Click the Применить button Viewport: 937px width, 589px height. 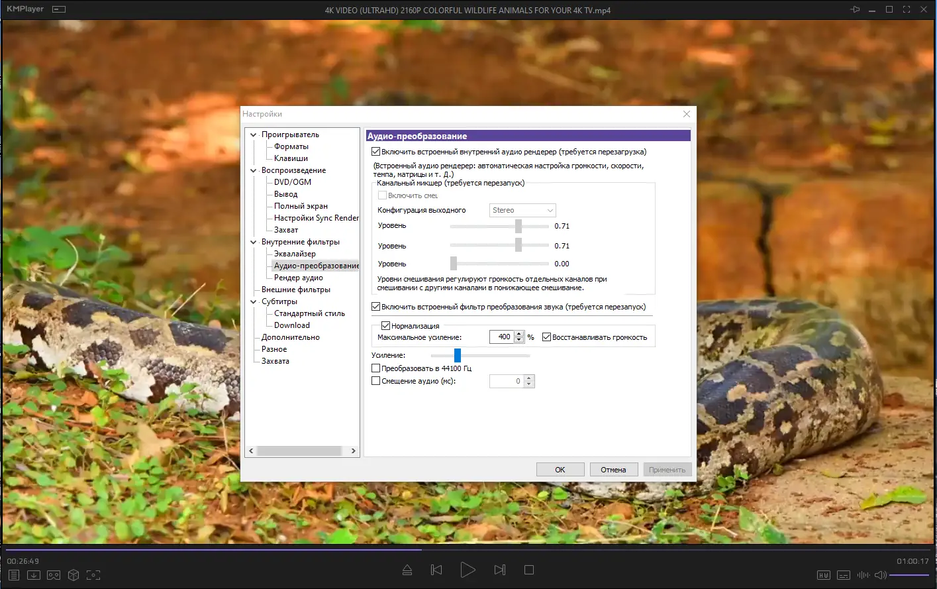[x=667, y=470]
